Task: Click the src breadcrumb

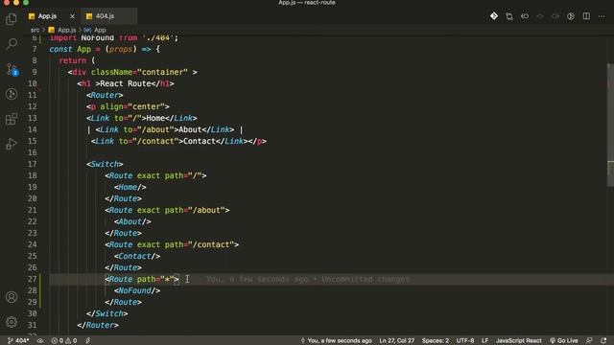Action: tap(35, 30)
